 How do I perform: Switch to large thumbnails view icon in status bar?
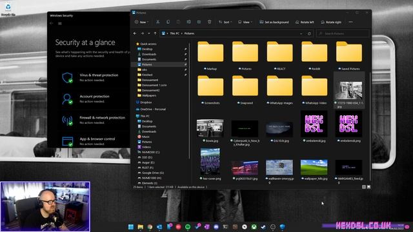tap(368, 187)
